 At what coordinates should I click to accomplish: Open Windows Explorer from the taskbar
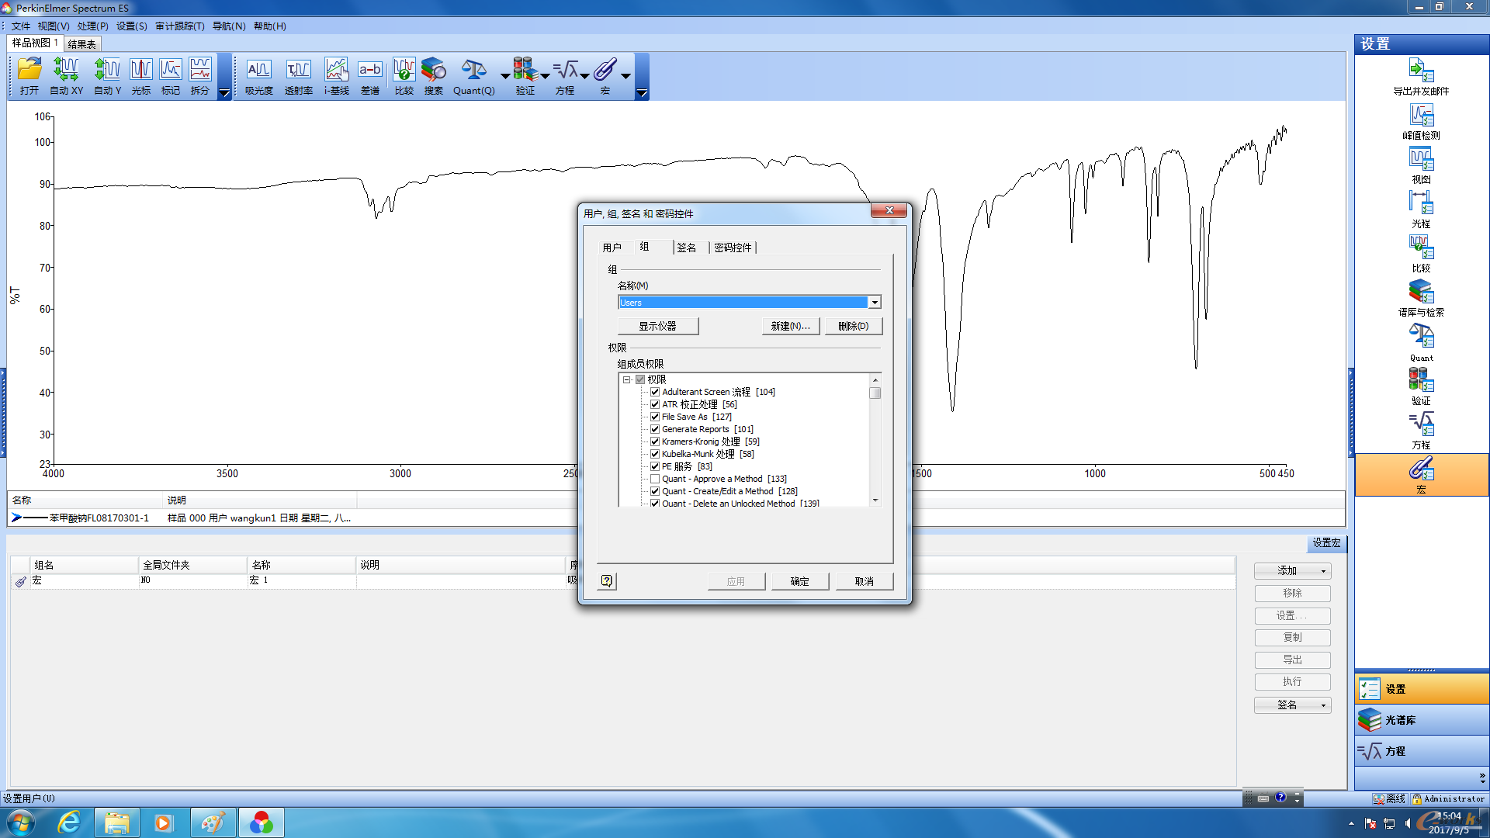tap(116, 822)
